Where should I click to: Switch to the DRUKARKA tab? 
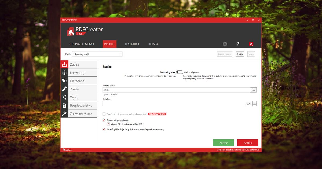pos(132,44)
